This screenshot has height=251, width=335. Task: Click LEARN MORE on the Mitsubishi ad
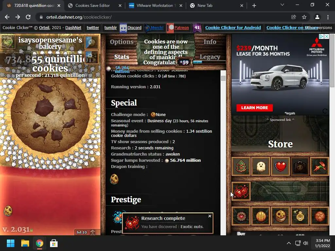[x=255, y=108]
